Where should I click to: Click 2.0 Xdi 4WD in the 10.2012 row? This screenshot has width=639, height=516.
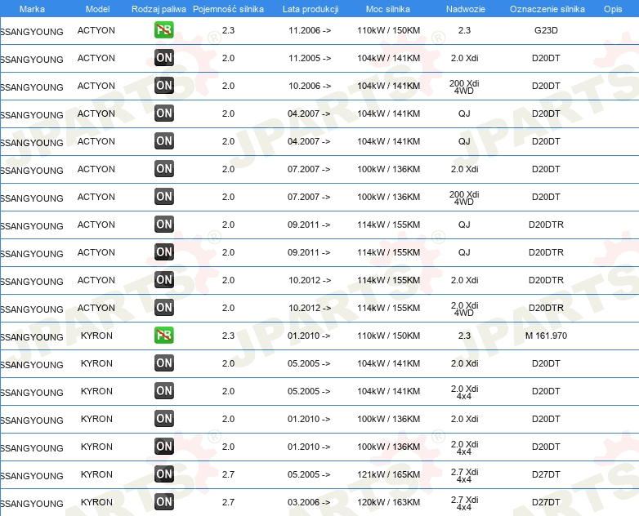[x=465, y=309]
